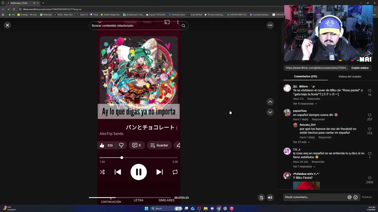This screenshot has height=212, width=378.
Task: Like papasffeas comment with 257 likes
Action: 369,115
